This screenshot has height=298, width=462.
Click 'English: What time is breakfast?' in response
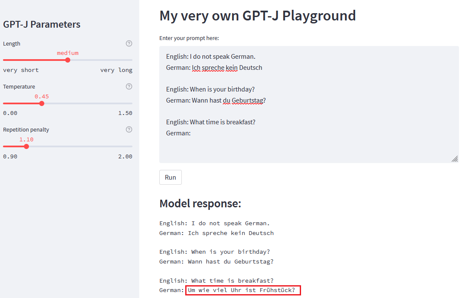point(216,281)
